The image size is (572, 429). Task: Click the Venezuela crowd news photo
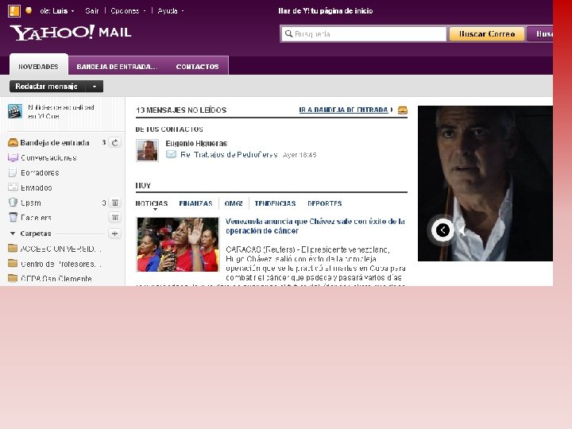(178, 245)
